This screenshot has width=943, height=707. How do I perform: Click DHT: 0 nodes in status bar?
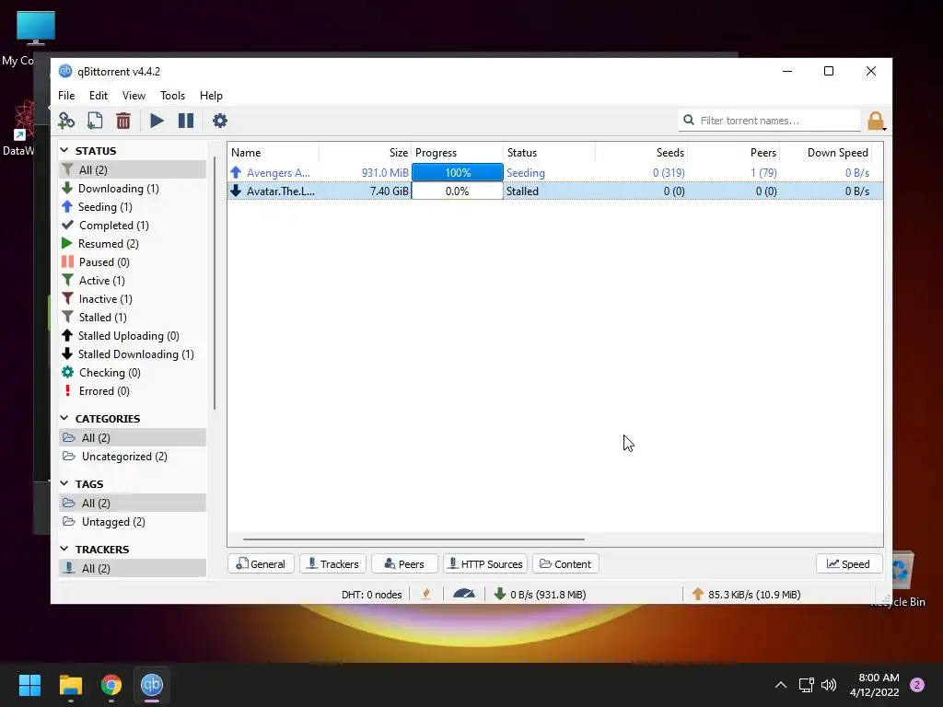point(372,595)
